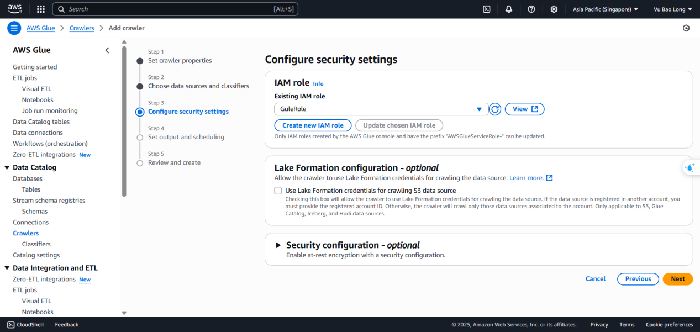Viewport: 700px width, 332px height.
Task: Open Tables under Databases
Action: pyautogui.click(x=31, y=189)
